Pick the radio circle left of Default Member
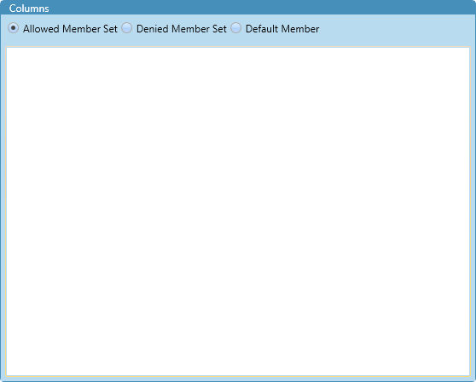476x382 pixels. tap(236, 28)
